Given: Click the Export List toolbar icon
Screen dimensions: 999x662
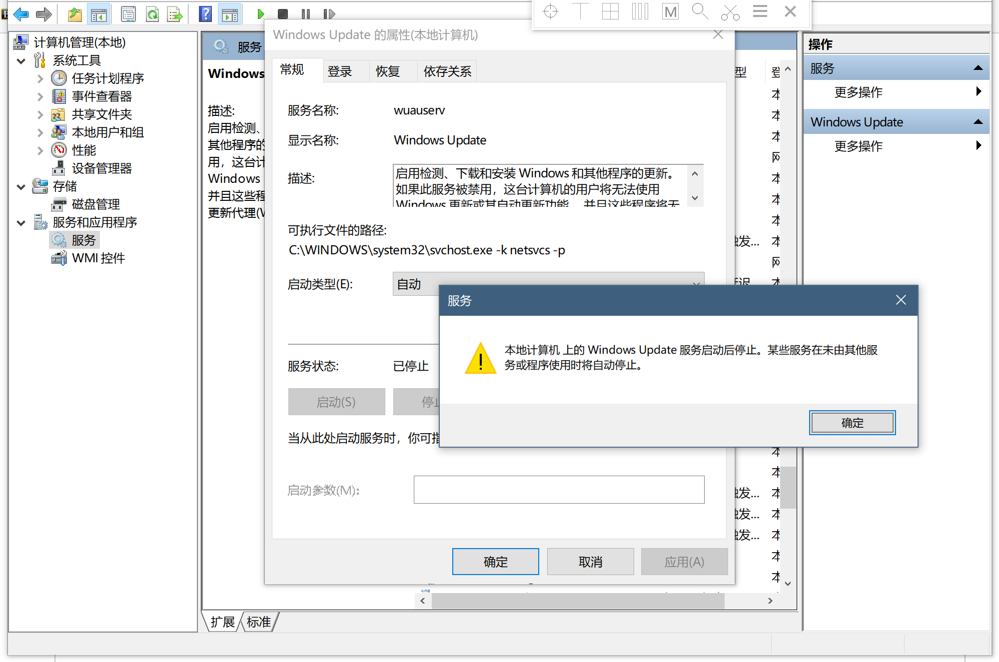Looking at the screenshot, I should (175, 14).
